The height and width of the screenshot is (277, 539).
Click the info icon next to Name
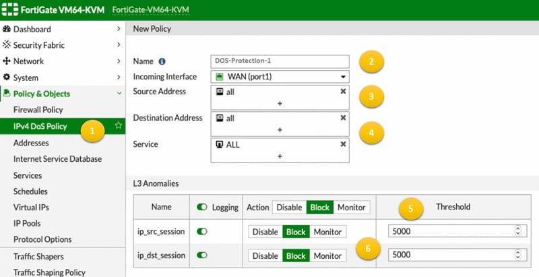pyautogui.click(x=162, y=61)
